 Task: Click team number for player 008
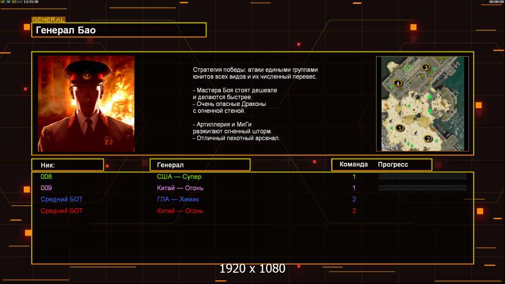tap(354, 177)
